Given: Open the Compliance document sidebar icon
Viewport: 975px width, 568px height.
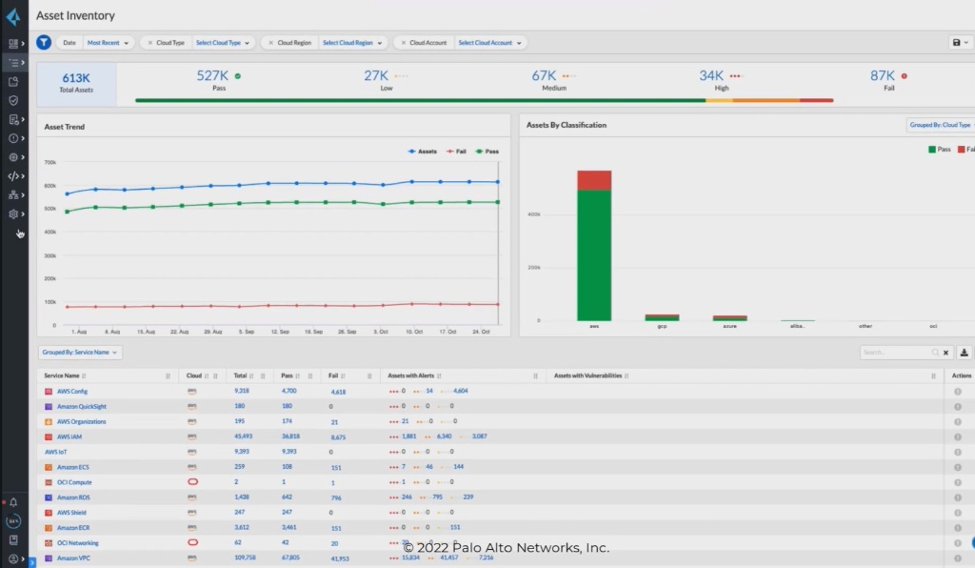Looking at the screenshot, I should pos(13,119).
